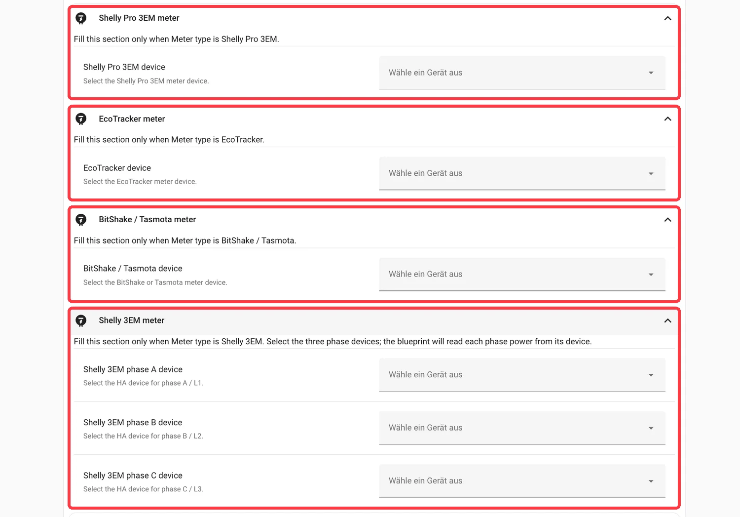Click the 'Shelly Pro 3EM meter' heading
740x517 pixels.
coord(139,18)
